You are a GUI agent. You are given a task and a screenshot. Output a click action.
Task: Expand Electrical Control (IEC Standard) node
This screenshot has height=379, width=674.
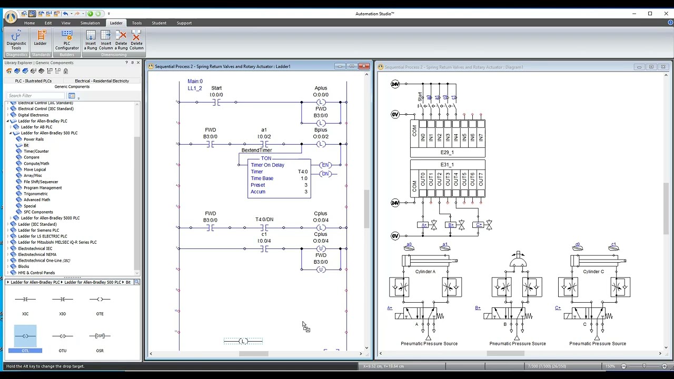pyautogui.click(x=8, y=109)
